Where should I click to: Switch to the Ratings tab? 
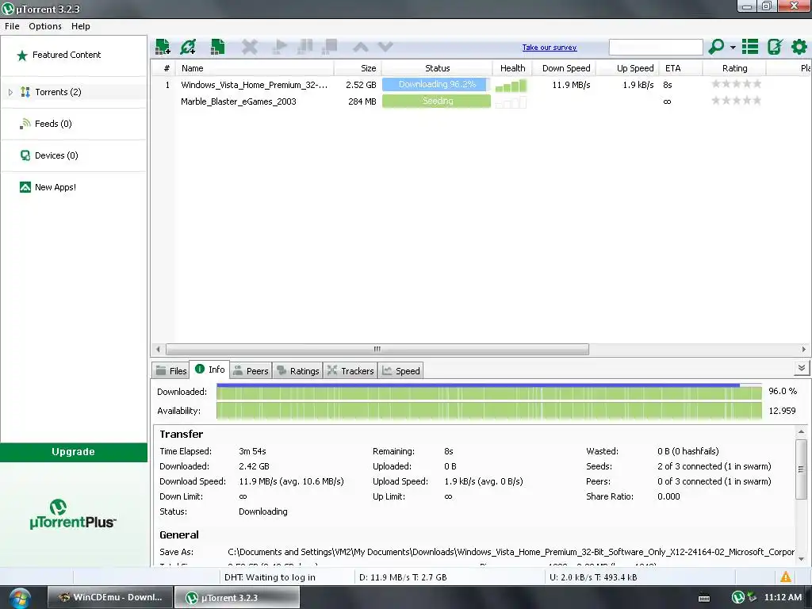pyautogui.click(x=298, y=371)
